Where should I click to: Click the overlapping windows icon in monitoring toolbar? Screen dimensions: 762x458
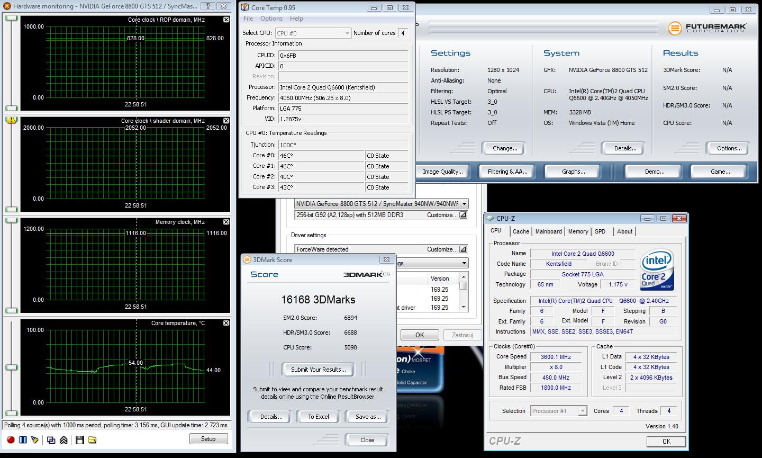click(x=51, y=439)
